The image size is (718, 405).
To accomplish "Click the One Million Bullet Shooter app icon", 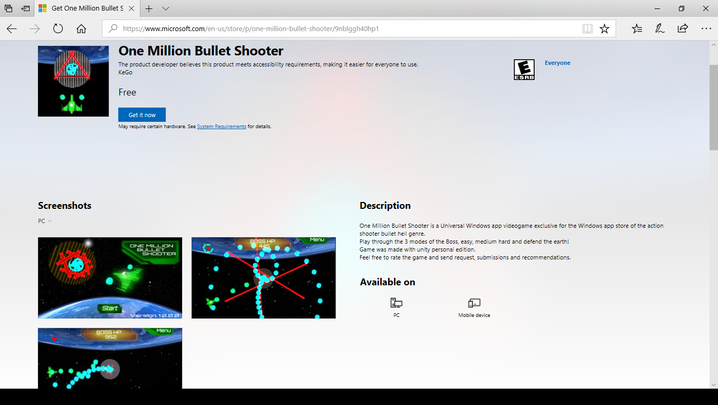I will 73,81.
